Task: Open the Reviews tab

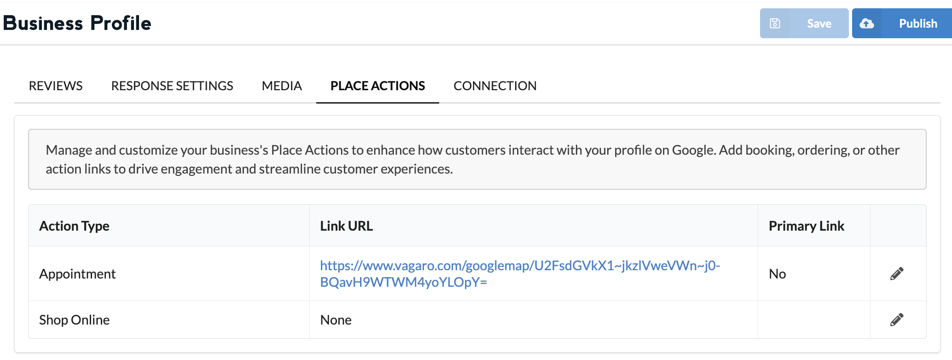Action: pos(56,86)
